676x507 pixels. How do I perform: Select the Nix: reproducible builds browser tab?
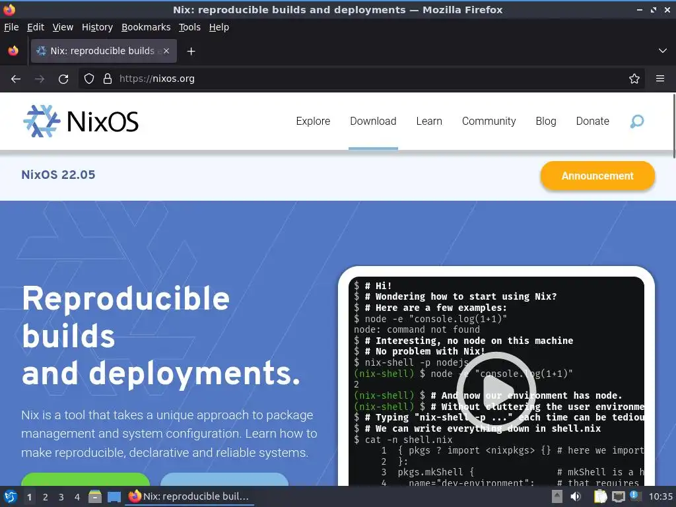pos(104,51)
